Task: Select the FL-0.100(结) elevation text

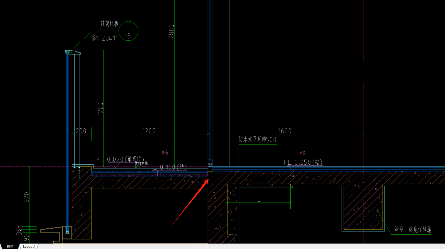Action: tap(168, 167)
